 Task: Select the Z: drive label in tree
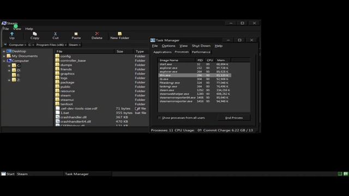19,80
